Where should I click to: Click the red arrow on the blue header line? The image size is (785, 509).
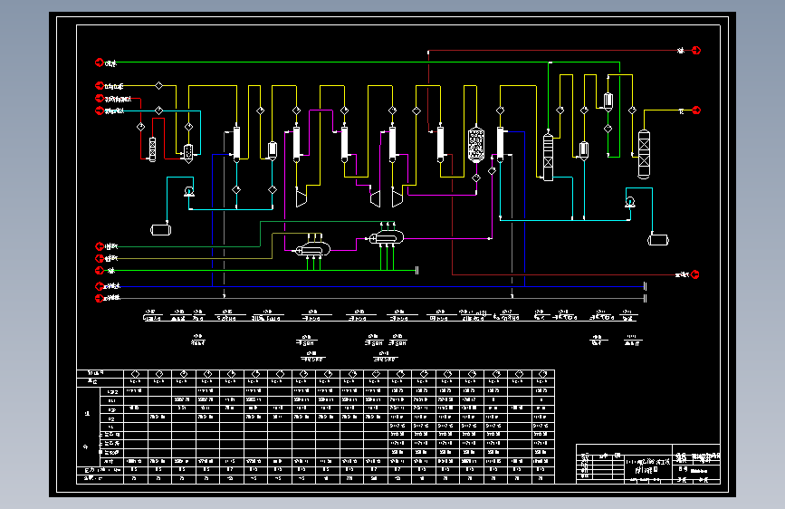[99, 286]
